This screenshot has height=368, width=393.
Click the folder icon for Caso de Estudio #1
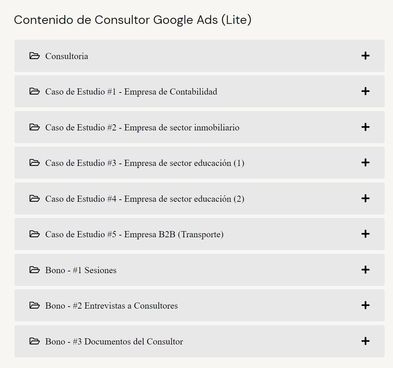tap(34, 91)
